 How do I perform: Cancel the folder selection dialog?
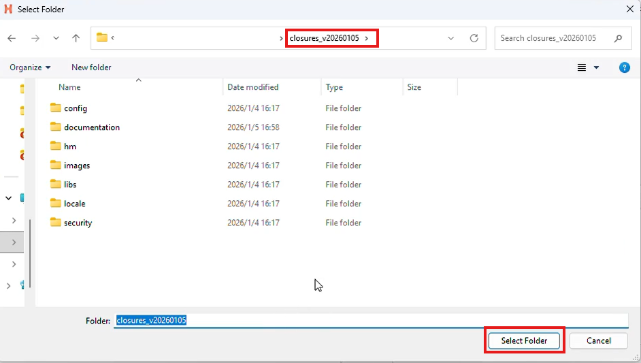[599, 341]
